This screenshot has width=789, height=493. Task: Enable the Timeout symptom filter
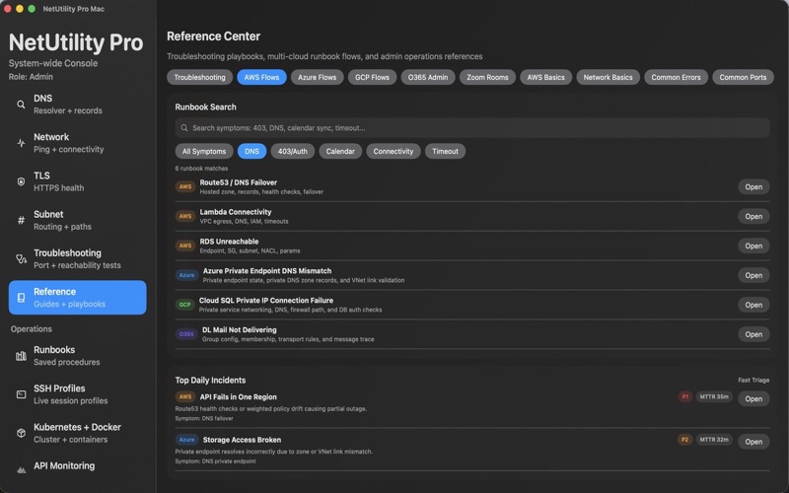tap(445, 151)
